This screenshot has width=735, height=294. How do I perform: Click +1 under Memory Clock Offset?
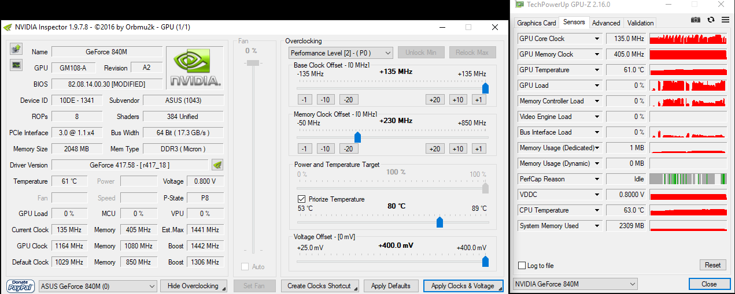click(x=478, y=148)
